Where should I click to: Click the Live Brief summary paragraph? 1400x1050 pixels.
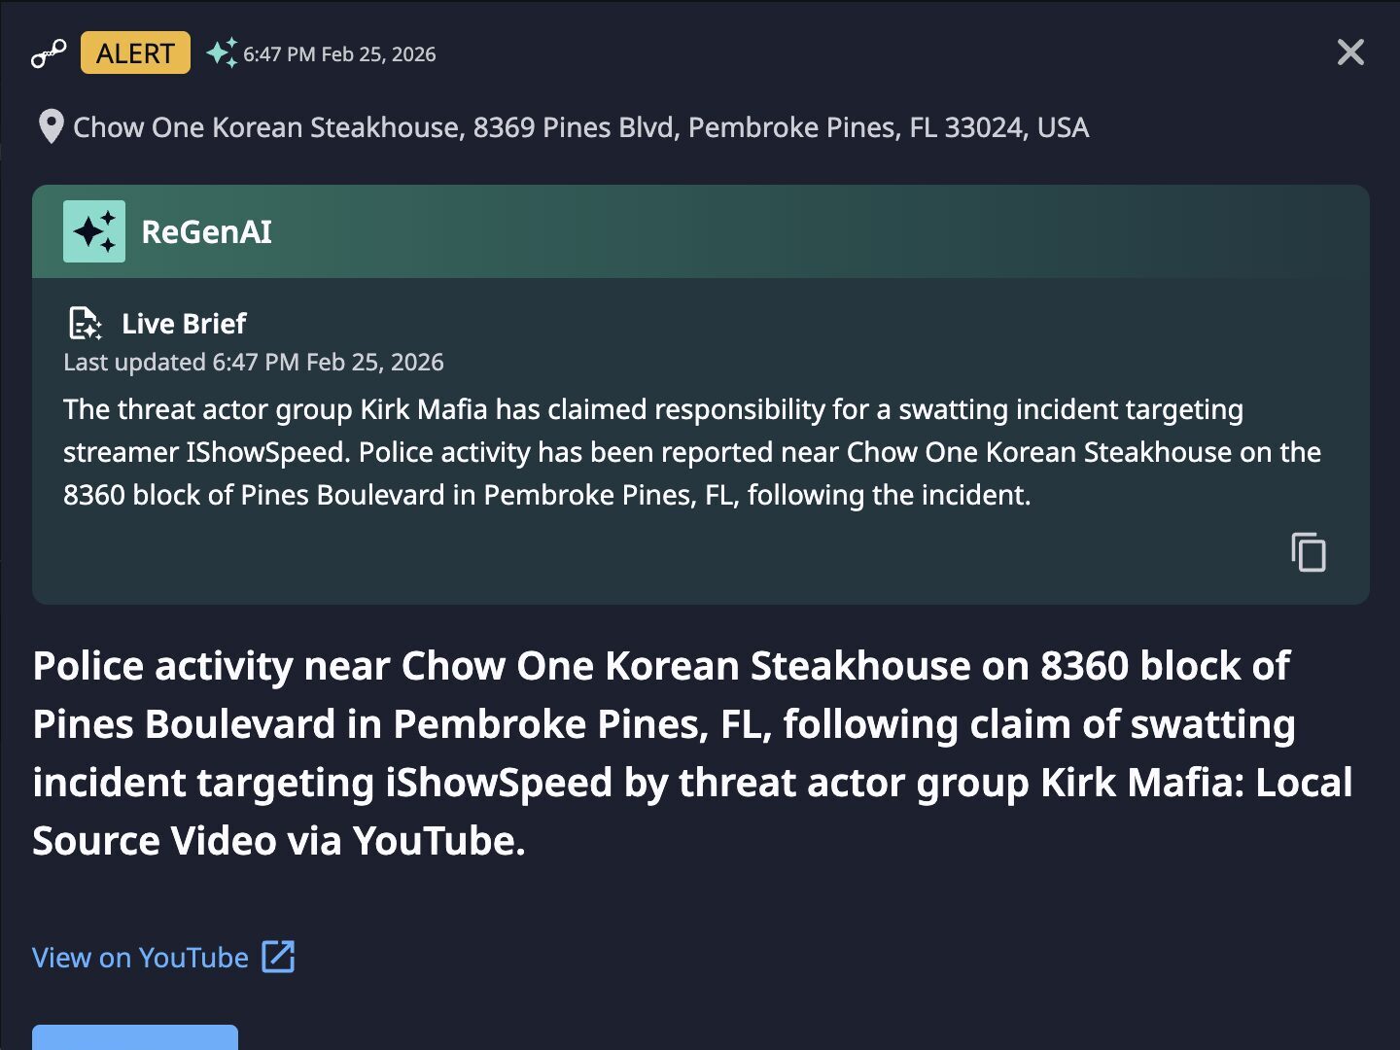[x=690, y=452]
